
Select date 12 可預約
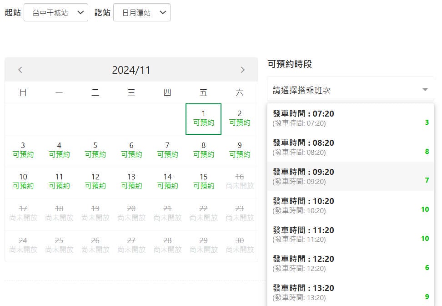(x=95, y=182)
